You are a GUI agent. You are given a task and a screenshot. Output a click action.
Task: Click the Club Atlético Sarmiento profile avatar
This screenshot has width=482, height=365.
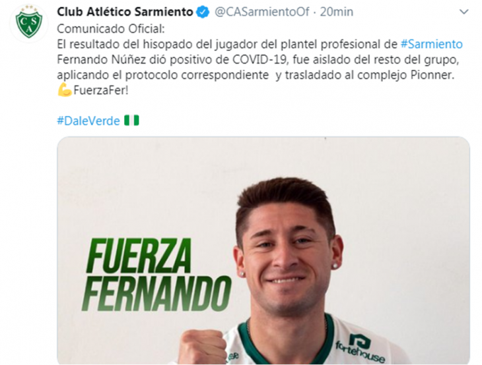point(29,24)
